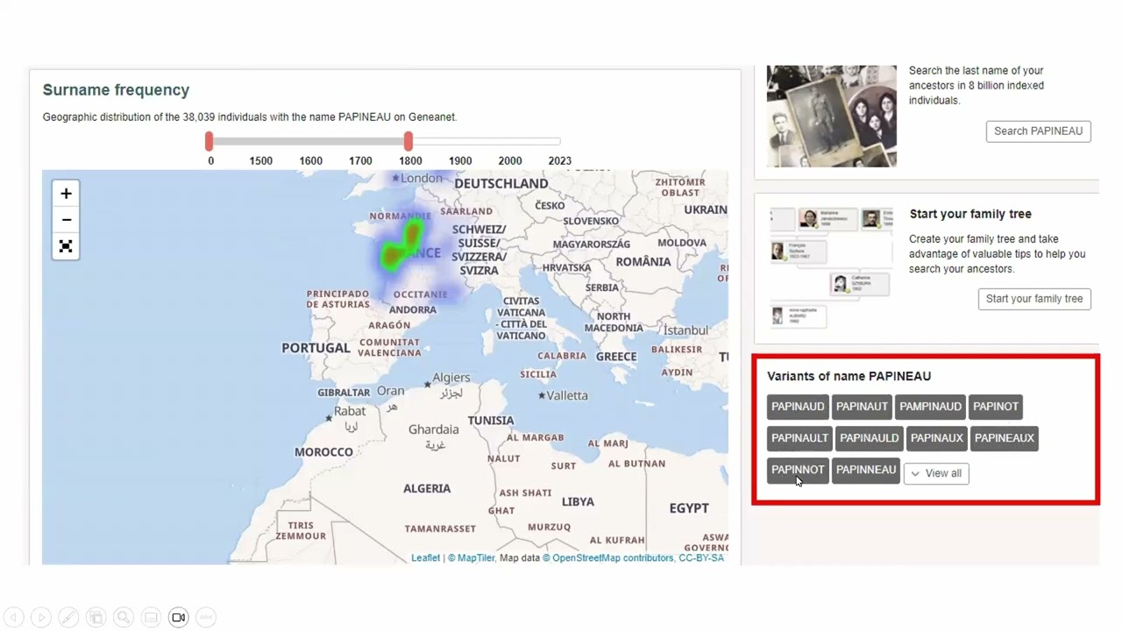Click the right year slider handle near 1800
Image resolution: width=1122 pixels, height=631 pixels.
pyautogui.click(x=408, y=140)
